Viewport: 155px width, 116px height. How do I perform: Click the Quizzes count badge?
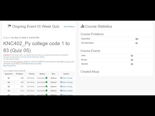132,64
